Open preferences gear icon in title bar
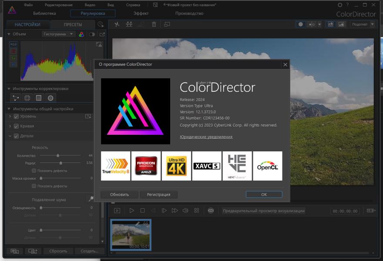The image size is (383, 261). (340, 5)
